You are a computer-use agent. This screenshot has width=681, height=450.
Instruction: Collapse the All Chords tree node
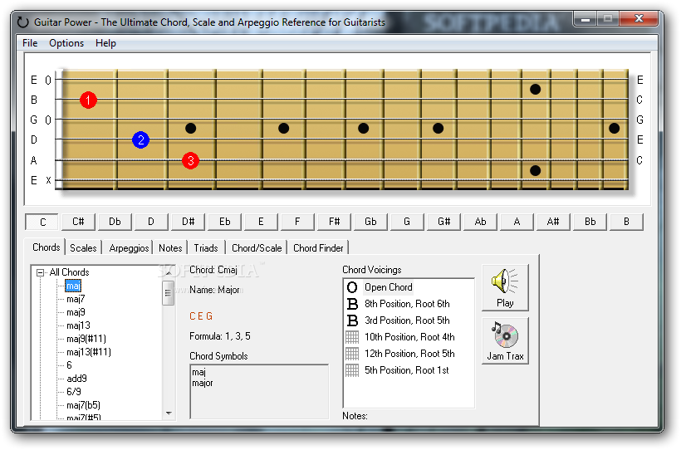[41, 272]
